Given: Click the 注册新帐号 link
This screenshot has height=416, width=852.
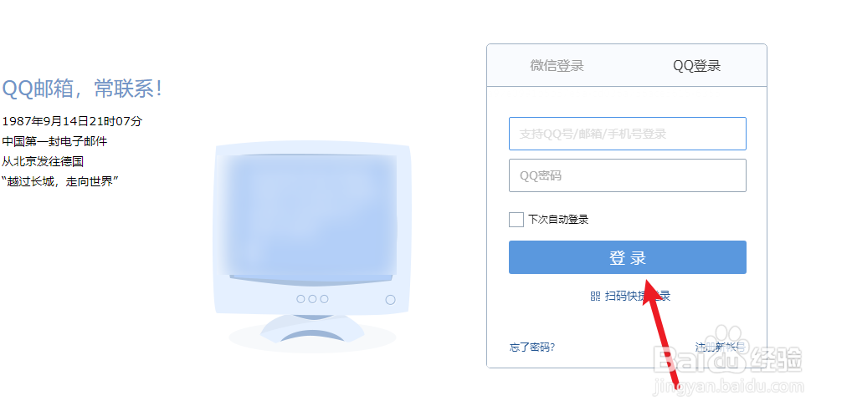Looking at the screenshot, I should click(x=720, y=348).
